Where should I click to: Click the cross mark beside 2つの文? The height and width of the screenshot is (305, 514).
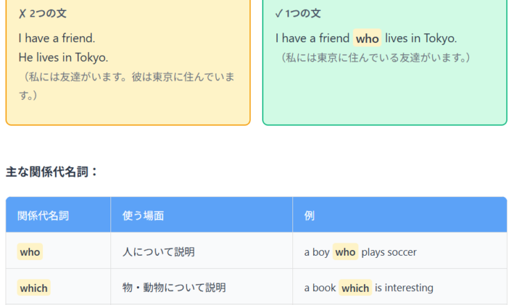tap(22, 14)
